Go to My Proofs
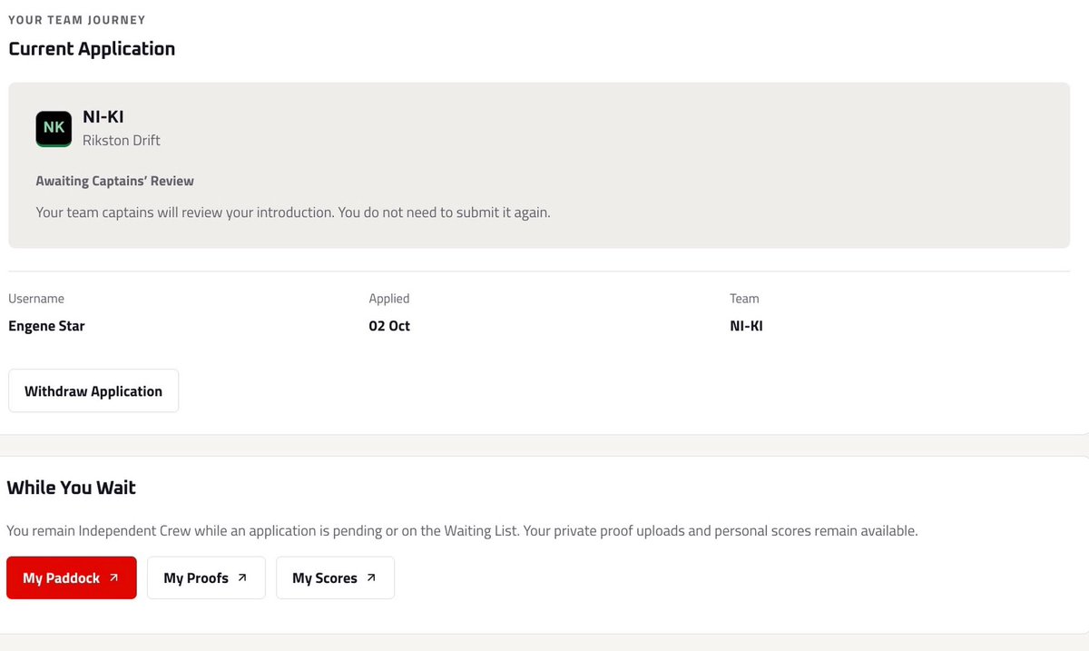The width and height of the screenshot is (1089, 651). (206, 577)
